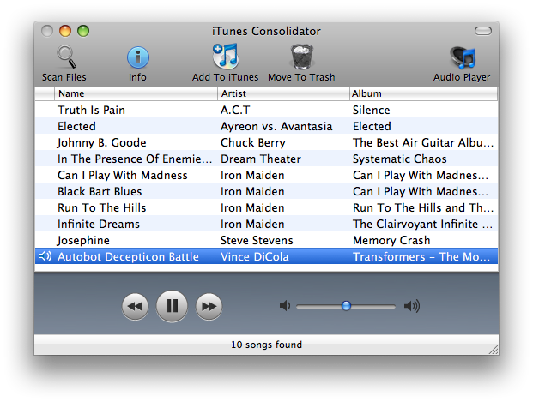Click artist 'Steve Stevens' cell
The width and height of the screenshot is (533, 402).
click(257, 240)
